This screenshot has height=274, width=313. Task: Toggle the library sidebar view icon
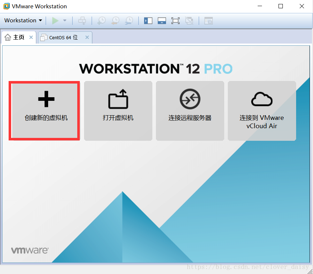pos(148,21)
